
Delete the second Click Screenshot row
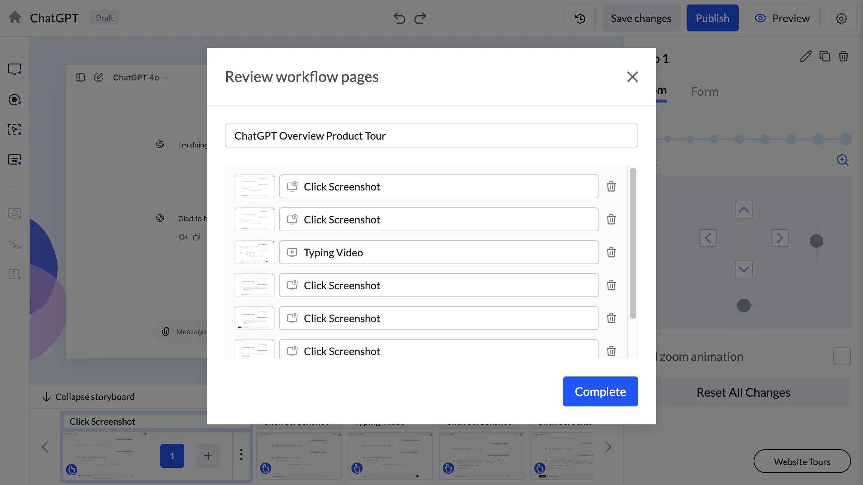(611, 219)
